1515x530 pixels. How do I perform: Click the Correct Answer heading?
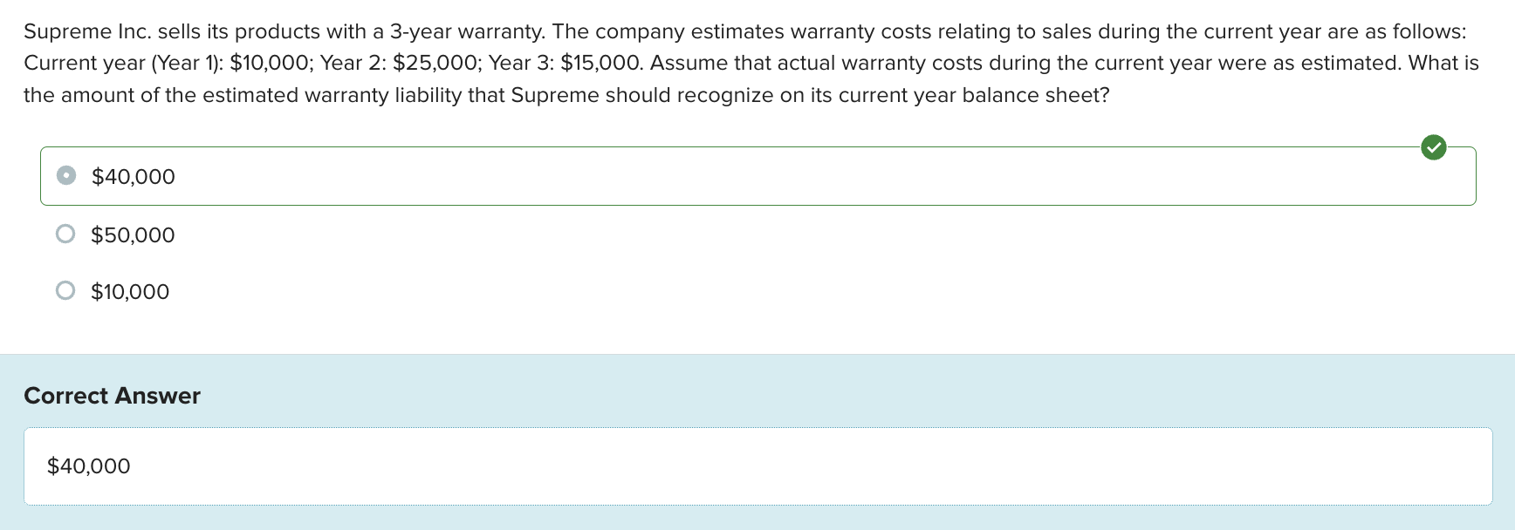coord(112,396)
